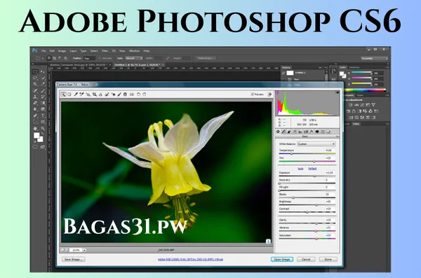Pick the White Balance eyedropper in Camera Raw
Image resolution: width=421 pixels, height=278 pixels.
(x=76, y=95)
